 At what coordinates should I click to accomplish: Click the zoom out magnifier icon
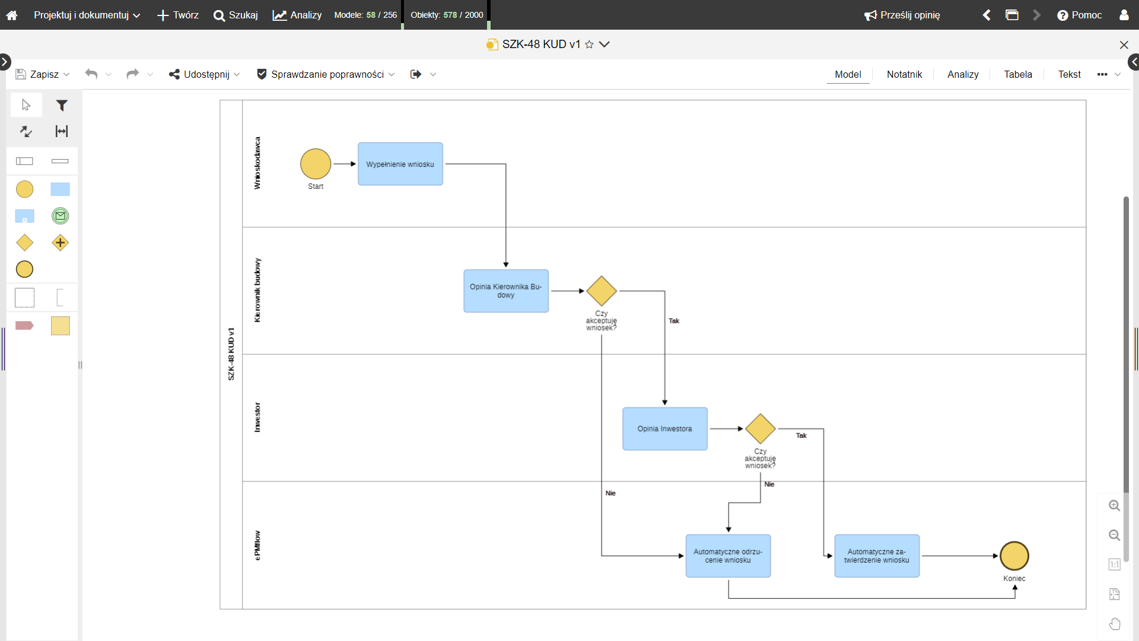point(1115,535)
